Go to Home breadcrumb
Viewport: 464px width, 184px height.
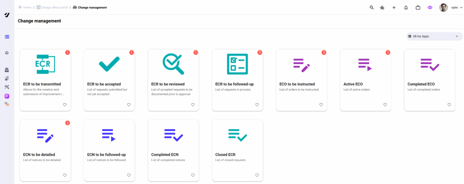pos(26,7)
